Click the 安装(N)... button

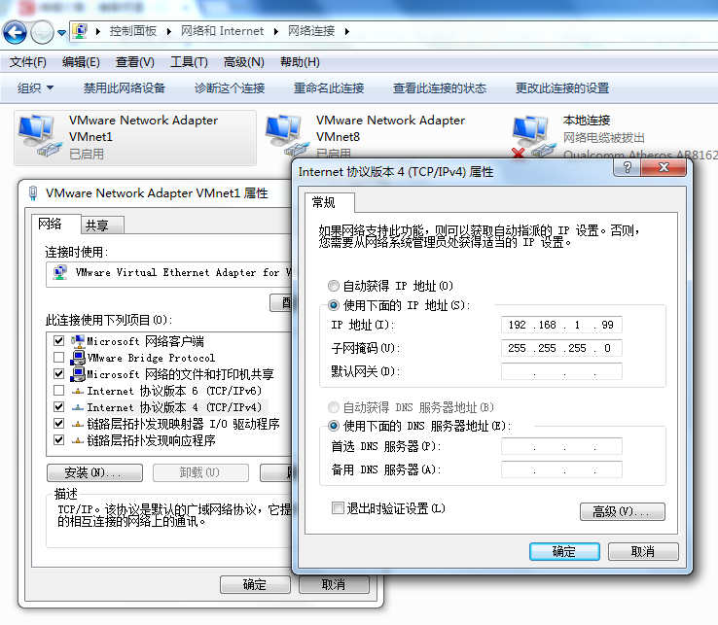pos(94,472)
